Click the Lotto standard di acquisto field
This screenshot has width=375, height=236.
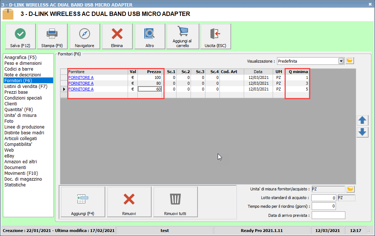(x=324, y=198)
